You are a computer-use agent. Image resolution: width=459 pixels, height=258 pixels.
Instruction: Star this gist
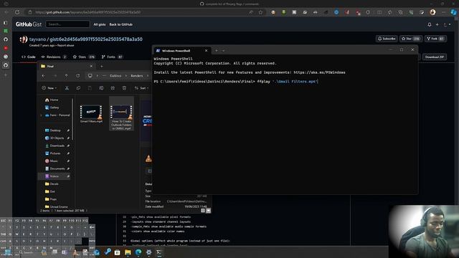(411, 39)
